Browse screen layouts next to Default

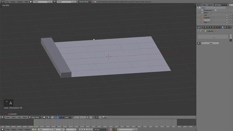click(x=31, y=2)
